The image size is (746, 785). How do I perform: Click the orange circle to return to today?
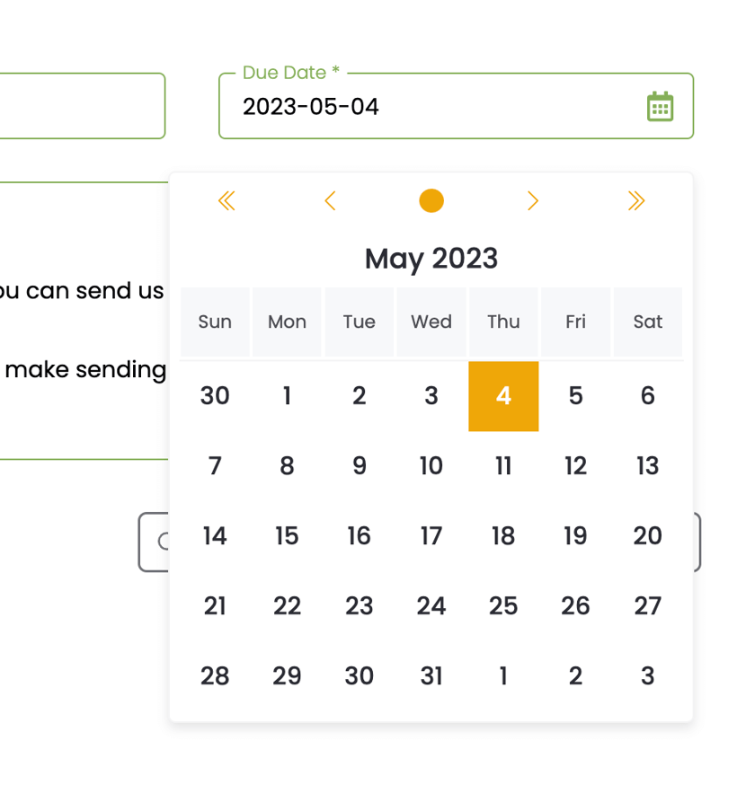(x=431, y=200)
